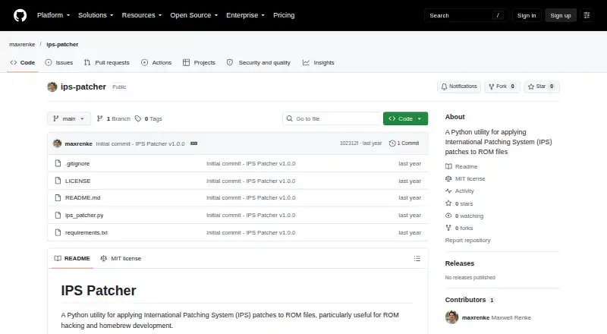Click the maxrenke contributor avatar

(451, 317)
